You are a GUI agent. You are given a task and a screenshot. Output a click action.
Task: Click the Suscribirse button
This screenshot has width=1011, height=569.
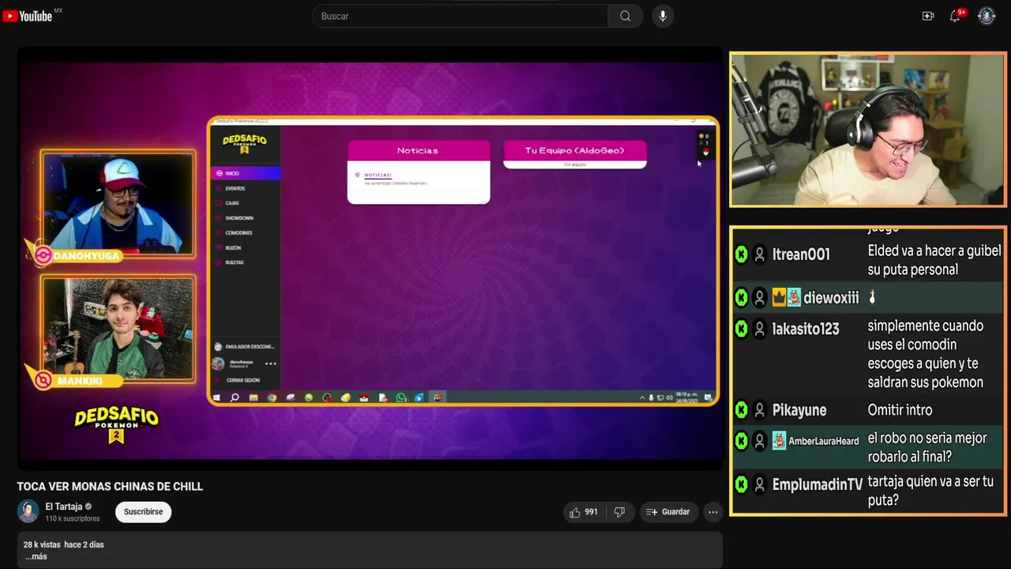143,512
